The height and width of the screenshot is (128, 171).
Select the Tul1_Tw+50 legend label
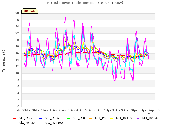tap(26, 123)
